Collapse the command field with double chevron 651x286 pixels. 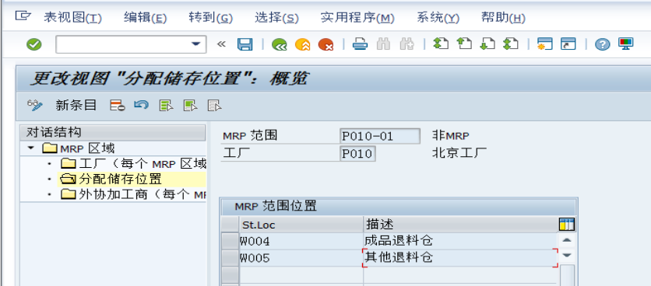(221, 44)
